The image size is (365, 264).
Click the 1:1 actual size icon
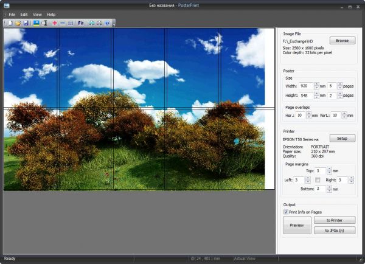click(x=71, y=23)
